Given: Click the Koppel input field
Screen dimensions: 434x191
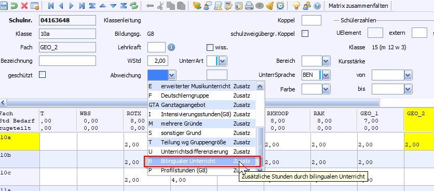Looking at the screenshot, I should point(311,20).
